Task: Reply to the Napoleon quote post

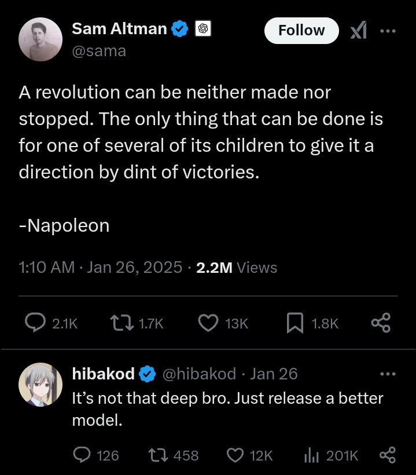Action: pos(39,323)
